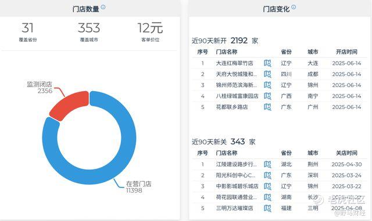Open map icon for 荷花园联通营业 store
The image size is (372, 221).
pos(267,197)
